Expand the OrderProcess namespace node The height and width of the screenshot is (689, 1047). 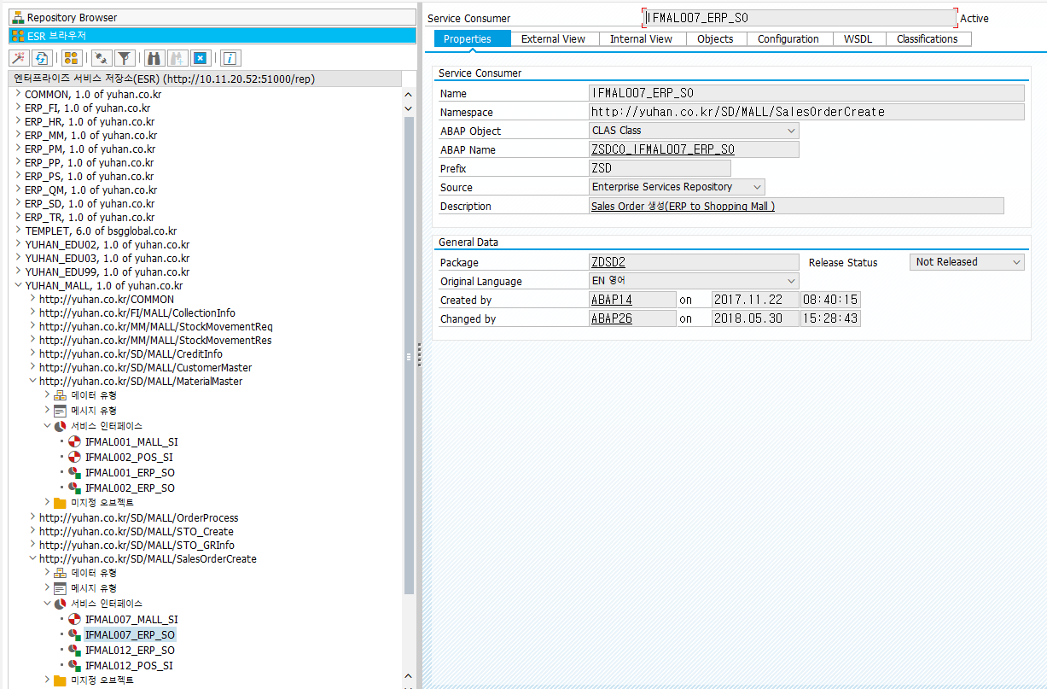[32, 518]
